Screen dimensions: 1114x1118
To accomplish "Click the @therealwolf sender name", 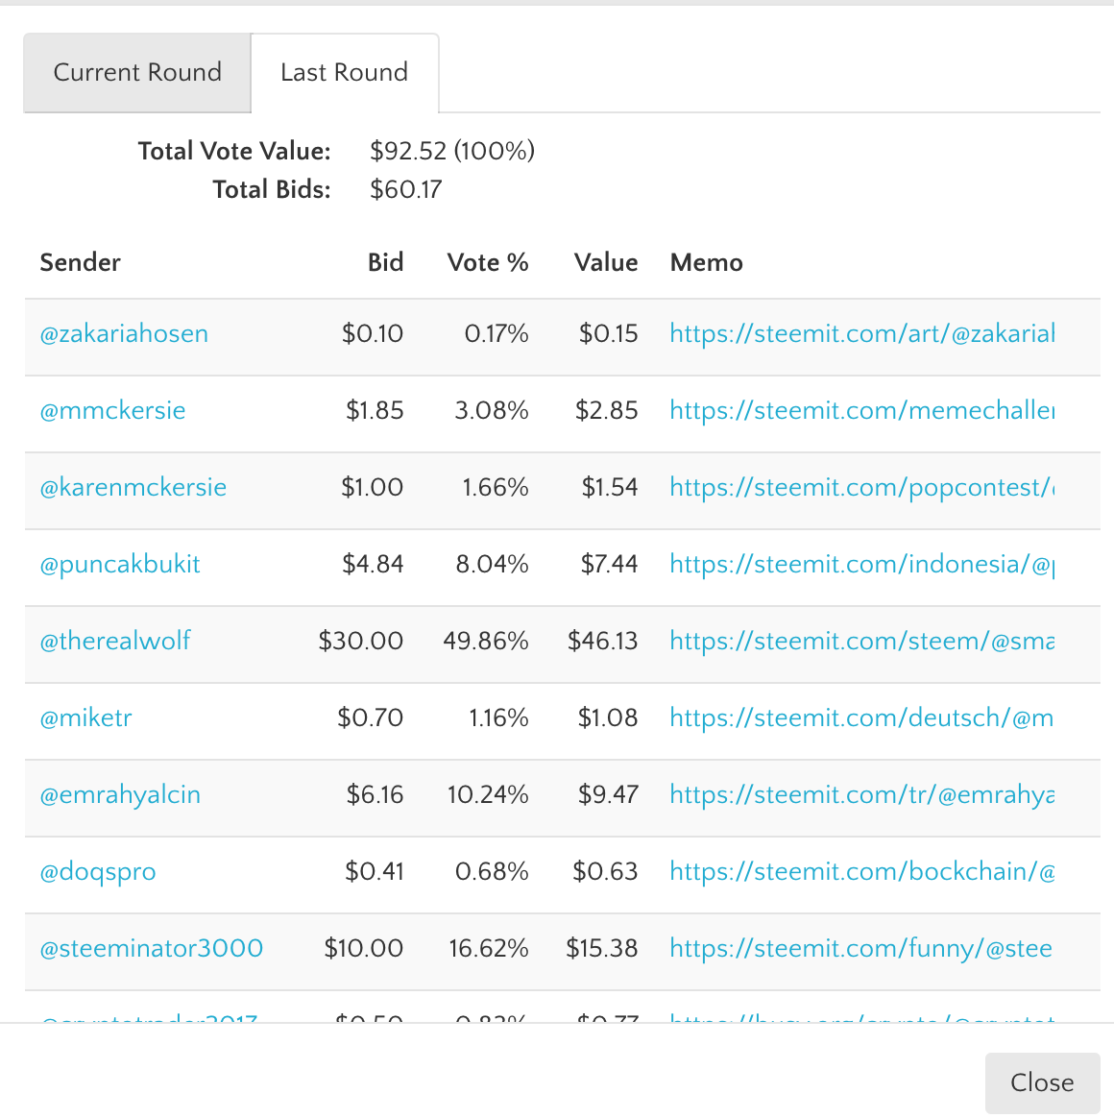I will [x=115, y=642].
